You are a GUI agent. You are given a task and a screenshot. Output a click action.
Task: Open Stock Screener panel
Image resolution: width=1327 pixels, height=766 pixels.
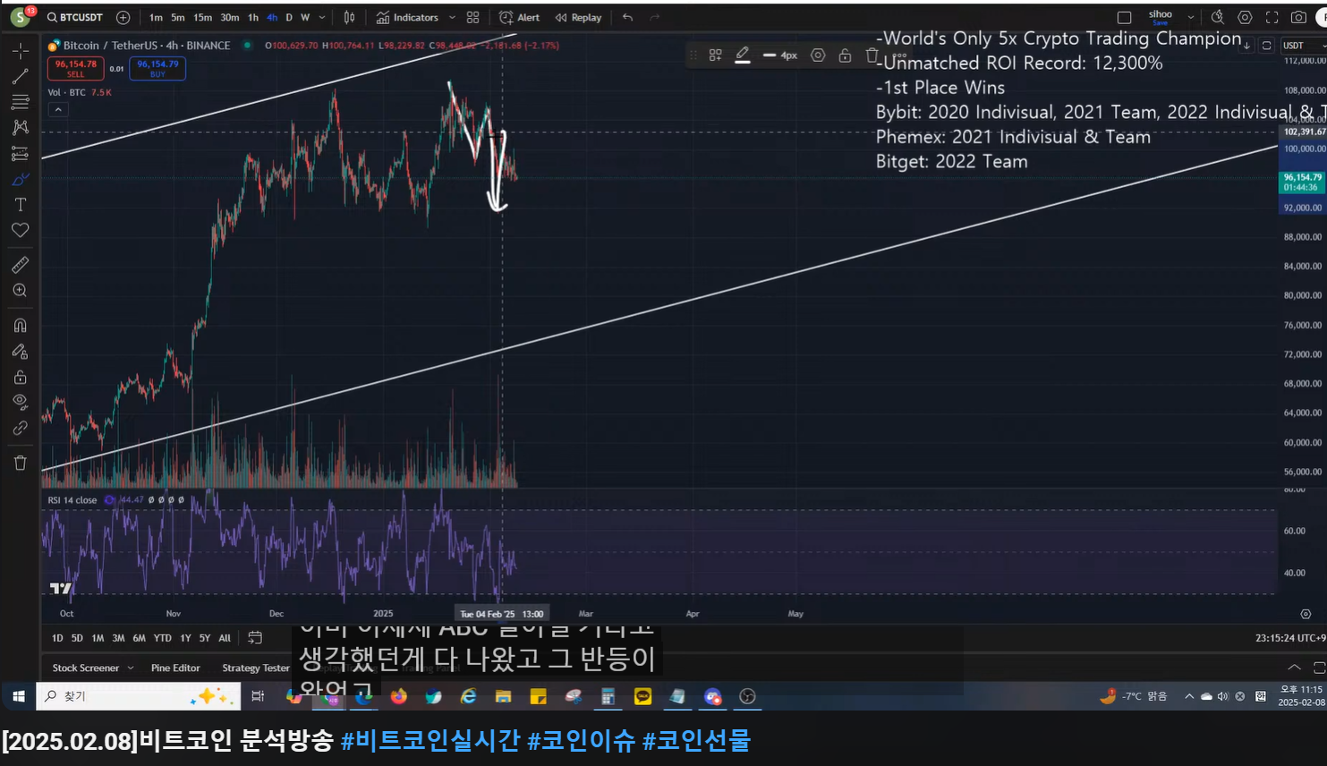86,668
